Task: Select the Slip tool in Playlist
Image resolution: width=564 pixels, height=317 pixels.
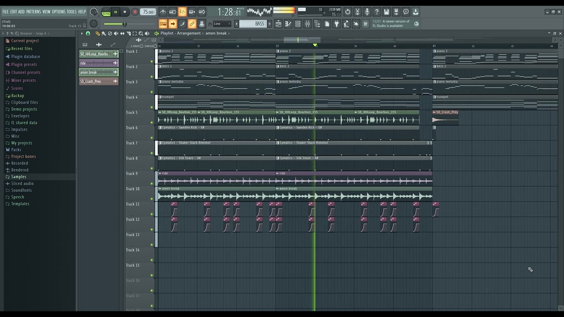Action: click(x=122, y=33)
